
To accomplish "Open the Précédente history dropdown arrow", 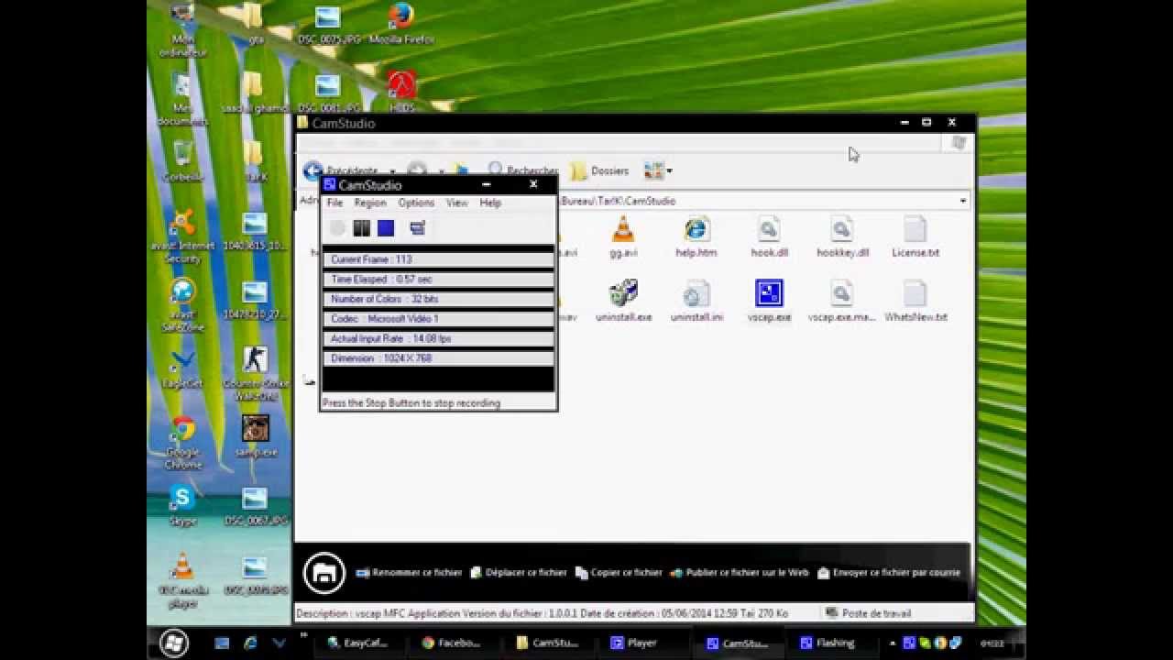I will pos(392,171).
